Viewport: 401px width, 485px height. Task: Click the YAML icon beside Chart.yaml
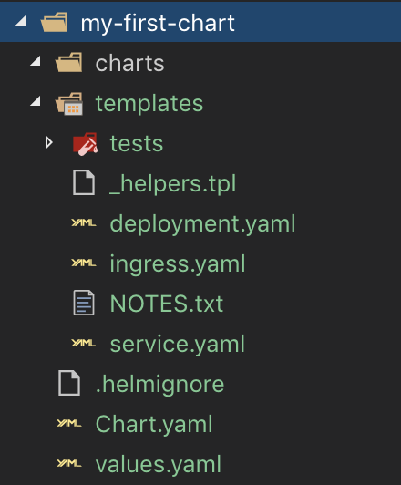point(69,423)
